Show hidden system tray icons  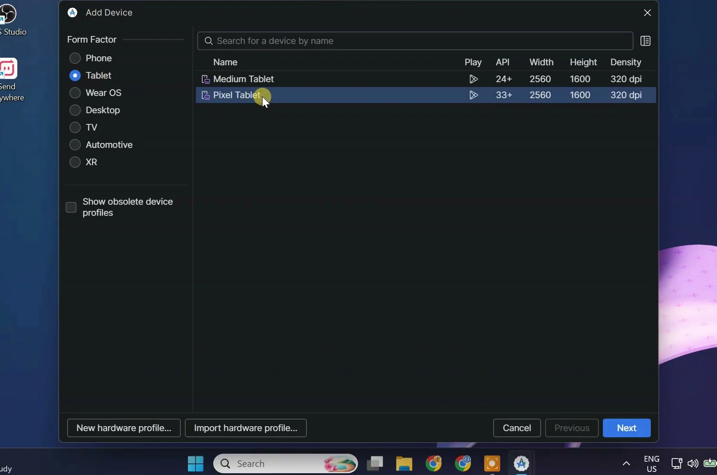tap(626, 463)
